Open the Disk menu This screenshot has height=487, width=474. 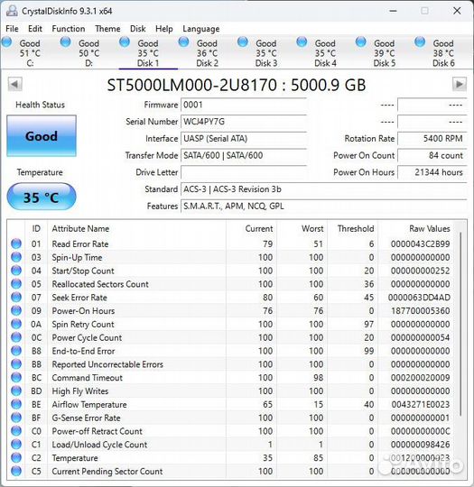[138, 29]
